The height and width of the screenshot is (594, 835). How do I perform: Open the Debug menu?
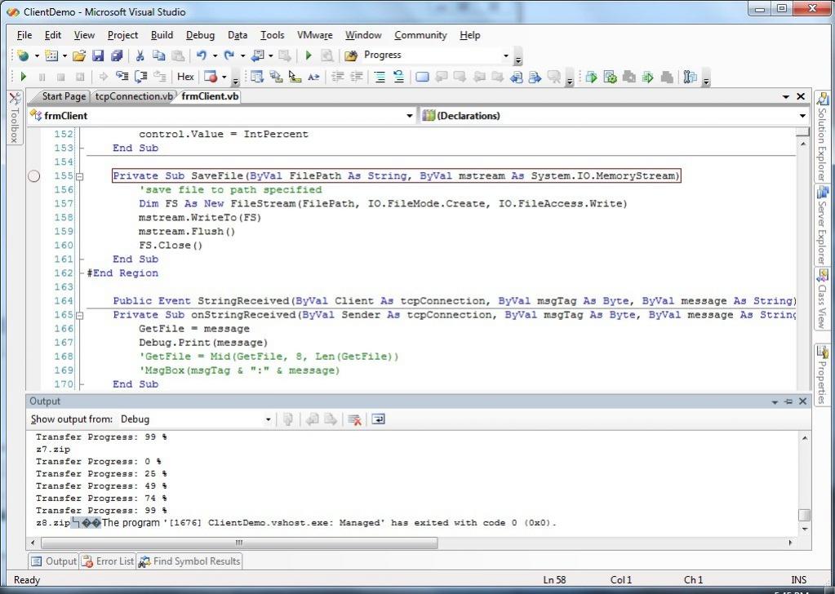tap(200, 35)
